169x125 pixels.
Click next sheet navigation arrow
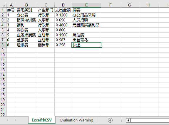16,120
